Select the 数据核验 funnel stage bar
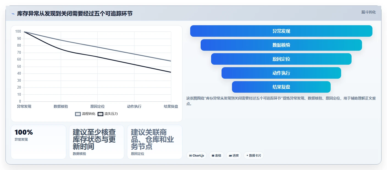The height and width of the screenshot is (170, 387). [x=281, y=45]
